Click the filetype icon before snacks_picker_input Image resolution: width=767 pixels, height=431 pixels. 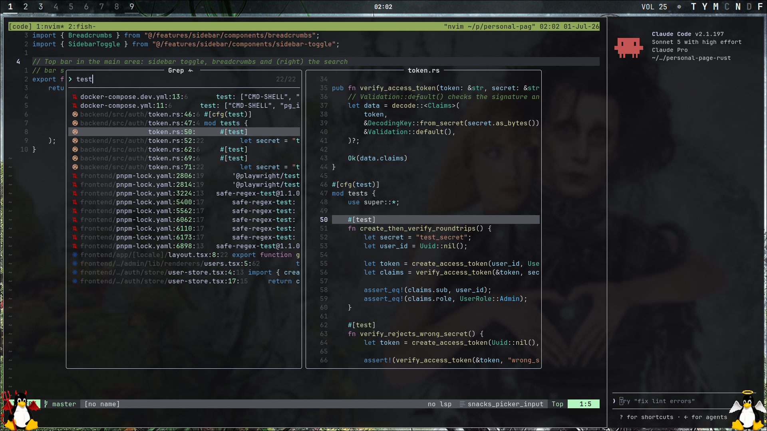pyautogui.click(x=462, y=404)
